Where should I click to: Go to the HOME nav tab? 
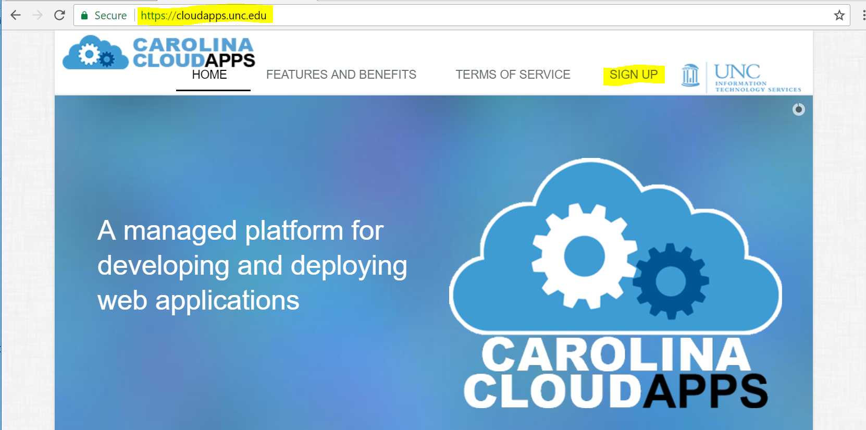point(209,75)
